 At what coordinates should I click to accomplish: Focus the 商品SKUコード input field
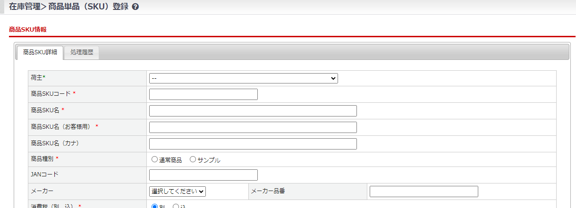[x=203, y=94]
